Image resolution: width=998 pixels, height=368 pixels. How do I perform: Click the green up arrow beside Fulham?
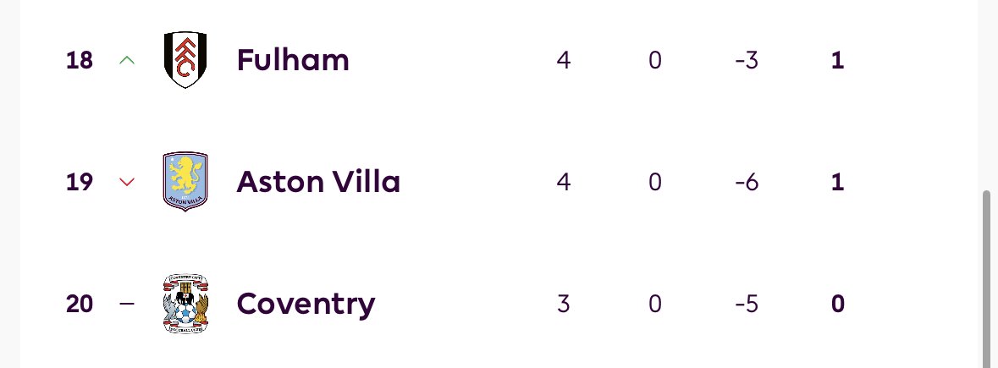tap(127, 60)
